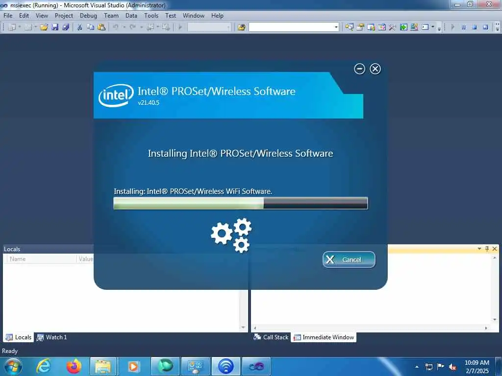
Task: Open the File menu
Action: click(x=8, y=16)
